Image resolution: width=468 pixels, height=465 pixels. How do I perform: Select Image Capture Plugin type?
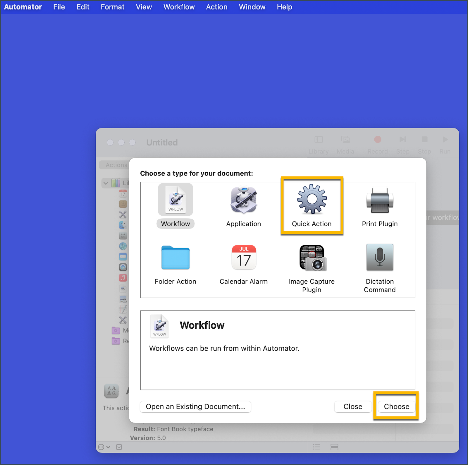pyautogui.click(x=312, y=269)
